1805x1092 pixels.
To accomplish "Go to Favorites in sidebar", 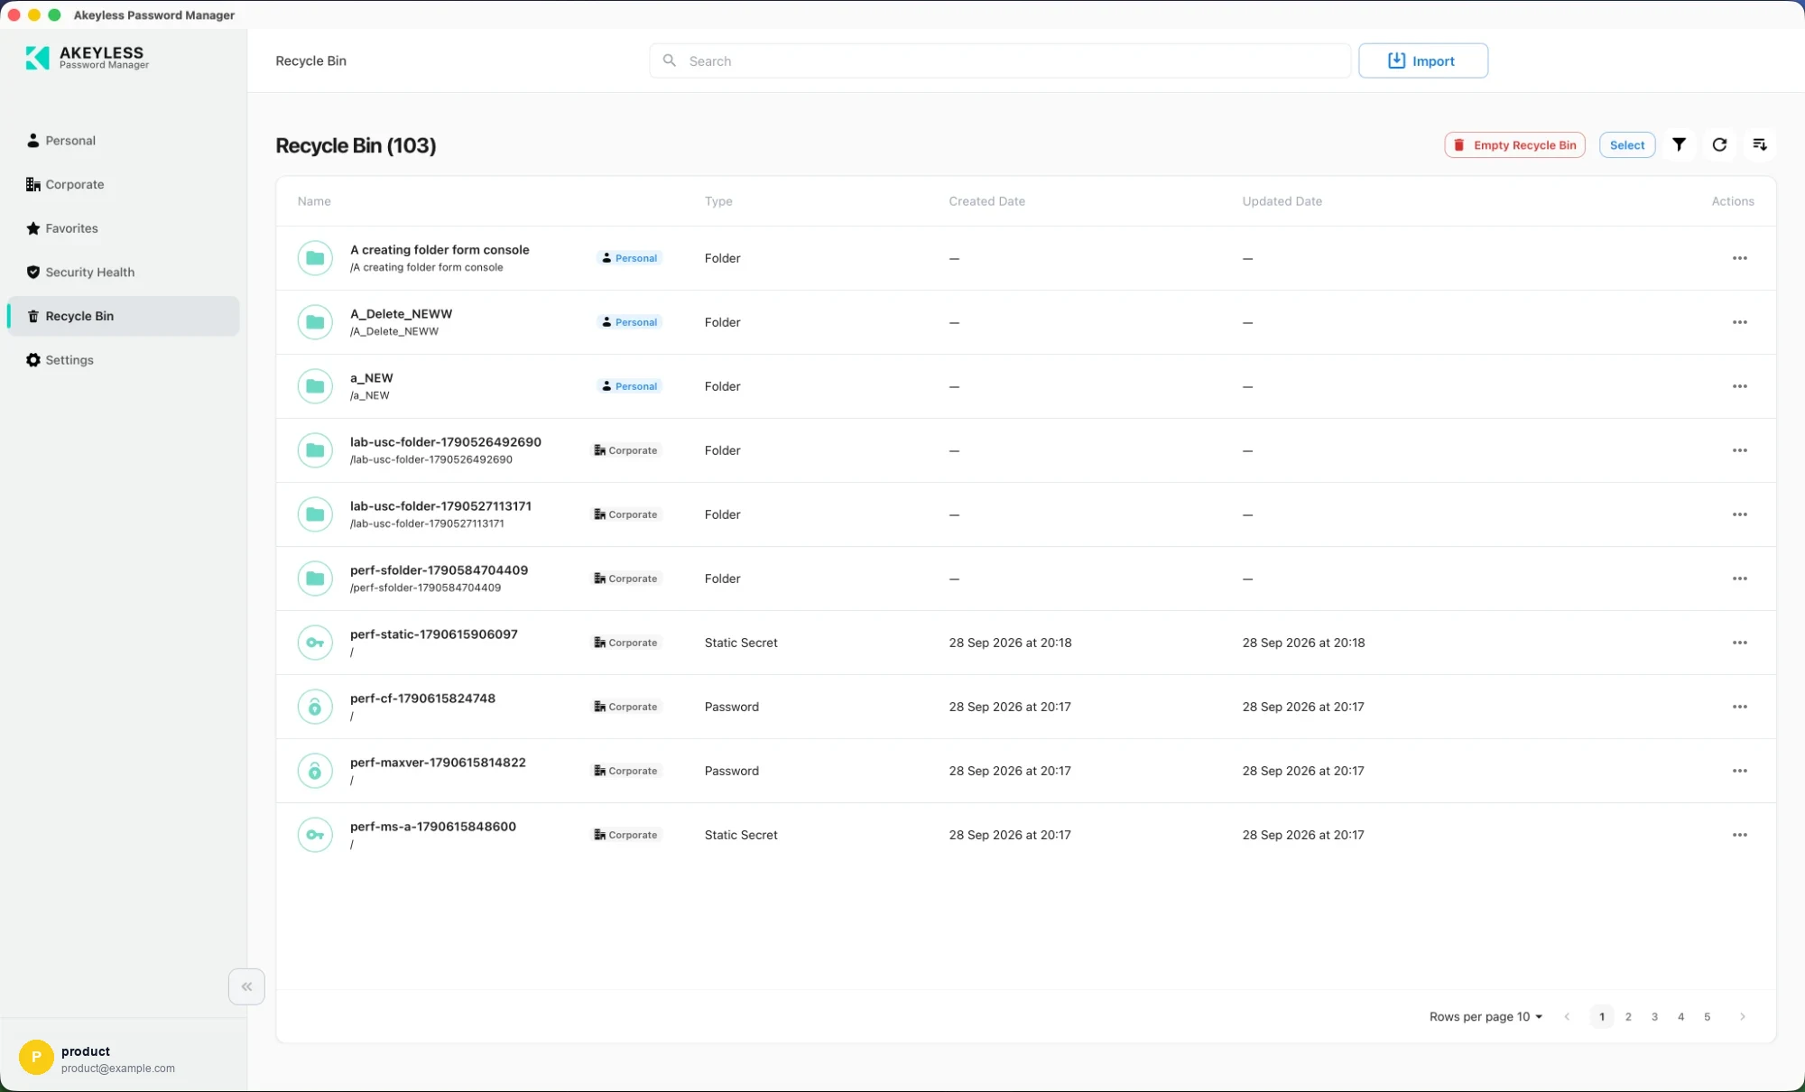I will click(124, 228).
